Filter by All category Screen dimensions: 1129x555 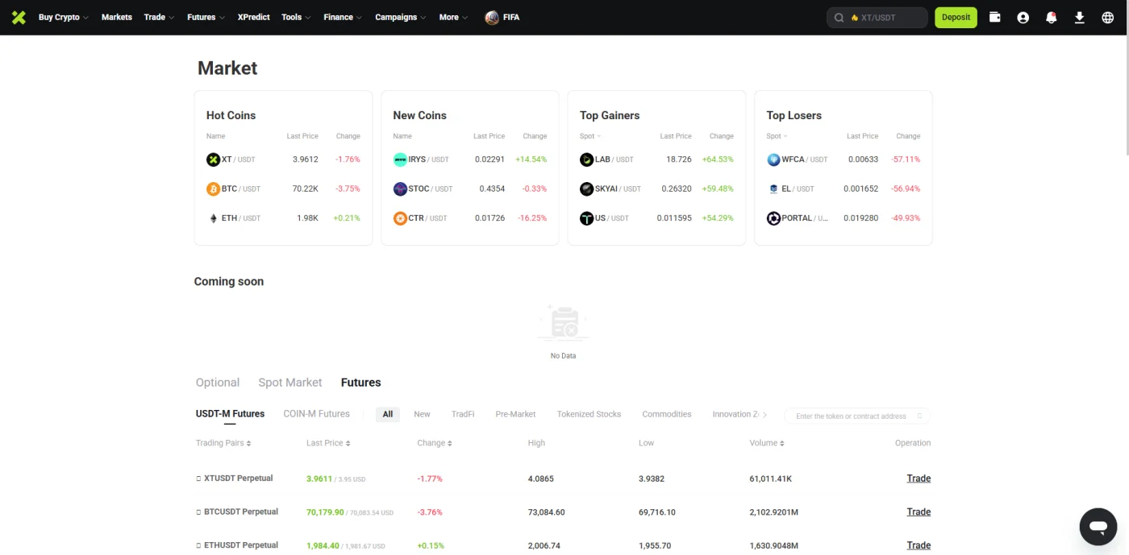tap(388, 414)
